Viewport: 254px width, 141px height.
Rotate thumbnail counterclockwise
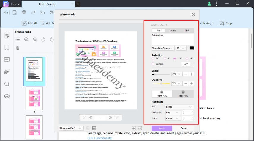43,40
